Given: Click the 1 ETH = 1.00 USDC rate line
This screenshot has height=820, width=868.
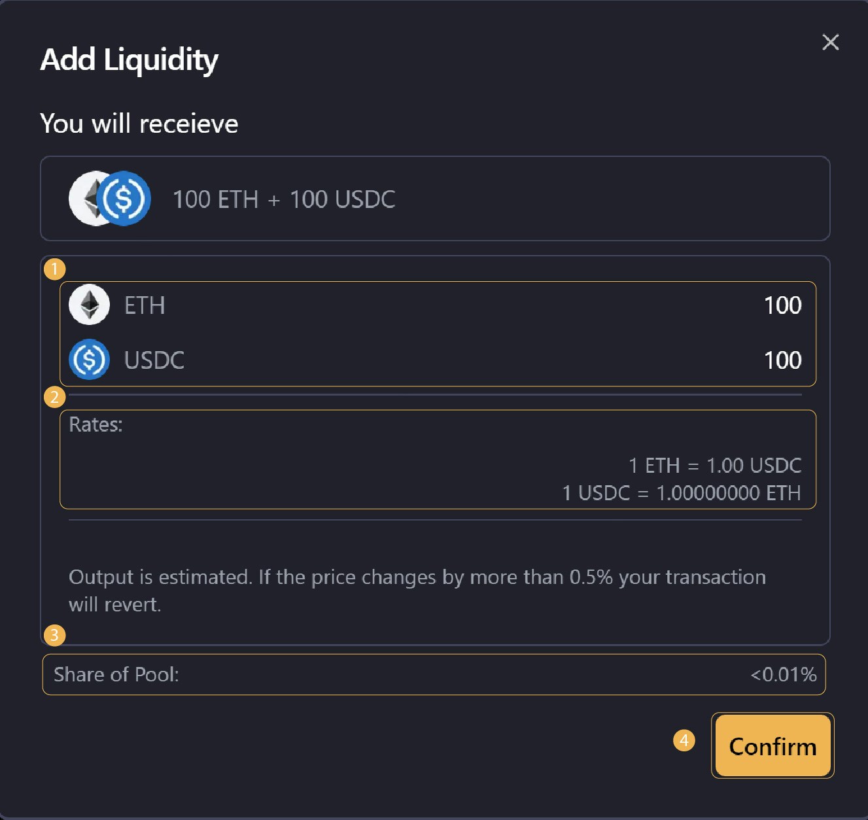Looking at the screenshot, I should pyautogui.click(x=715, y=466).
